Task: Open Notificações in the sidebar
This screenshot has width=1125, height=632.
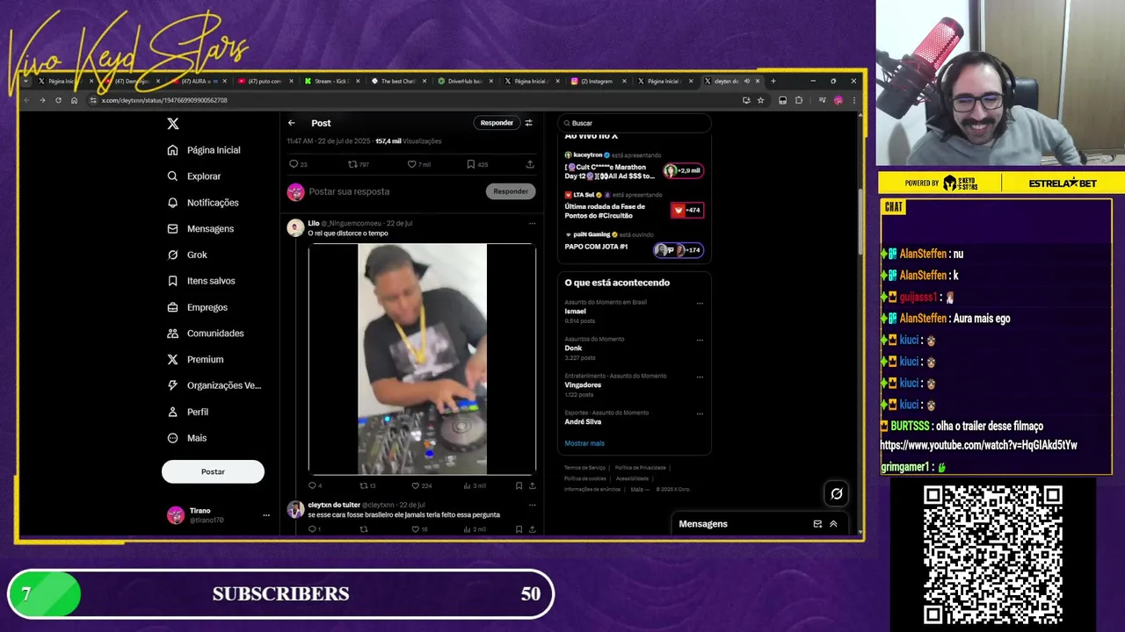Action: (203, 203)
